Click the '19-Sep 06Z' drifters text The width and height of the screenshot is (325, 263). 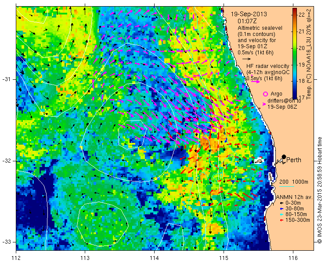tap(282, 107)
